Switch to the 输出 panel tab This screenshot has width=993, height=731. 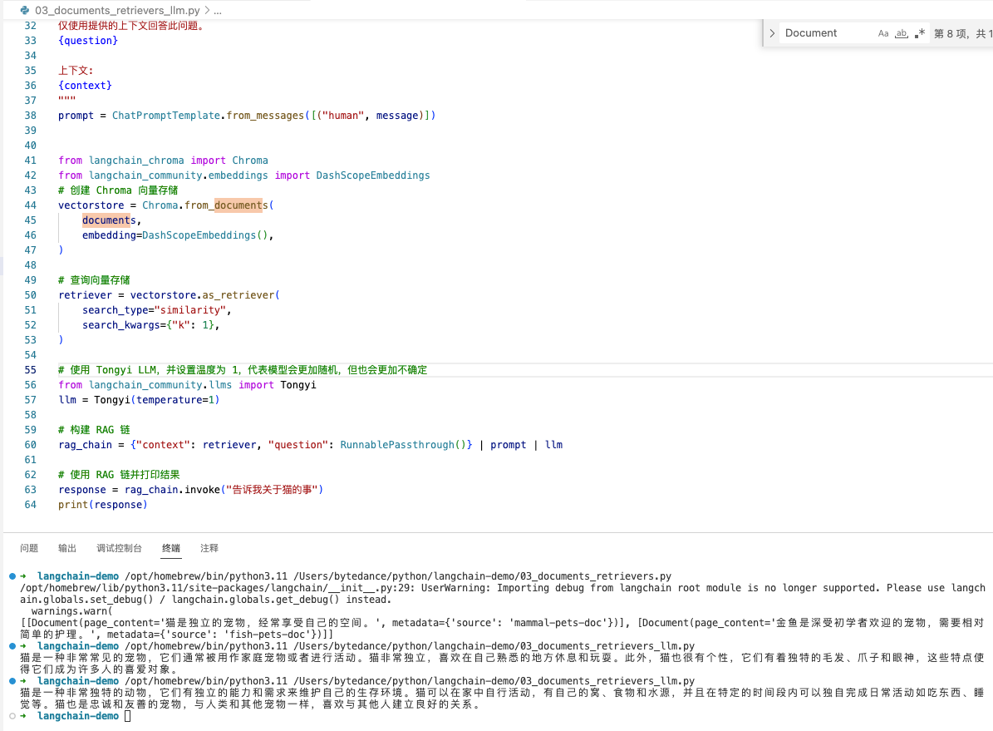point(67,548)
